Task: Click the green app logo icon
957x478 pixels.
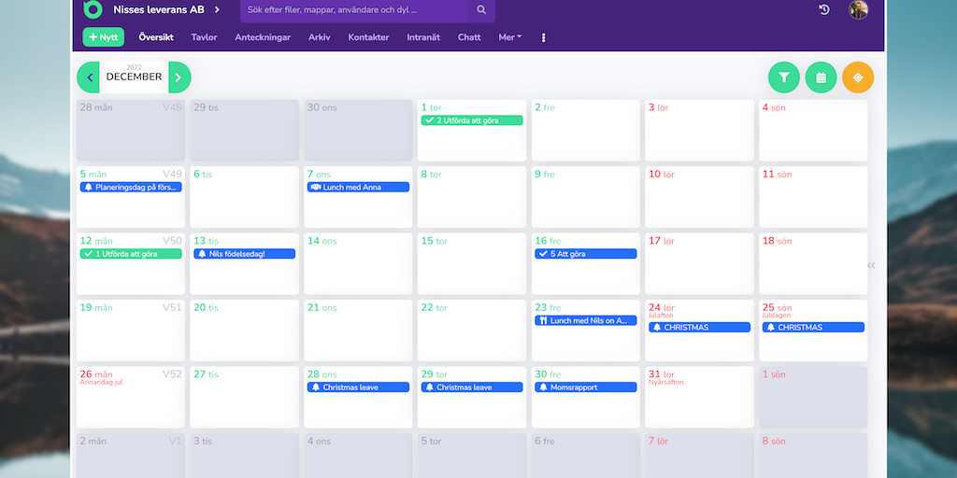Action: [x=92, y=9]
